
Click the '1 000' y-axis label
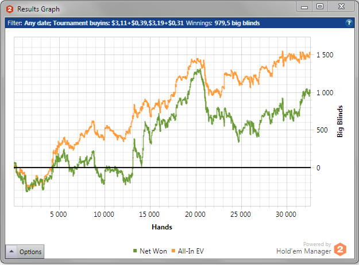point(325,93)
